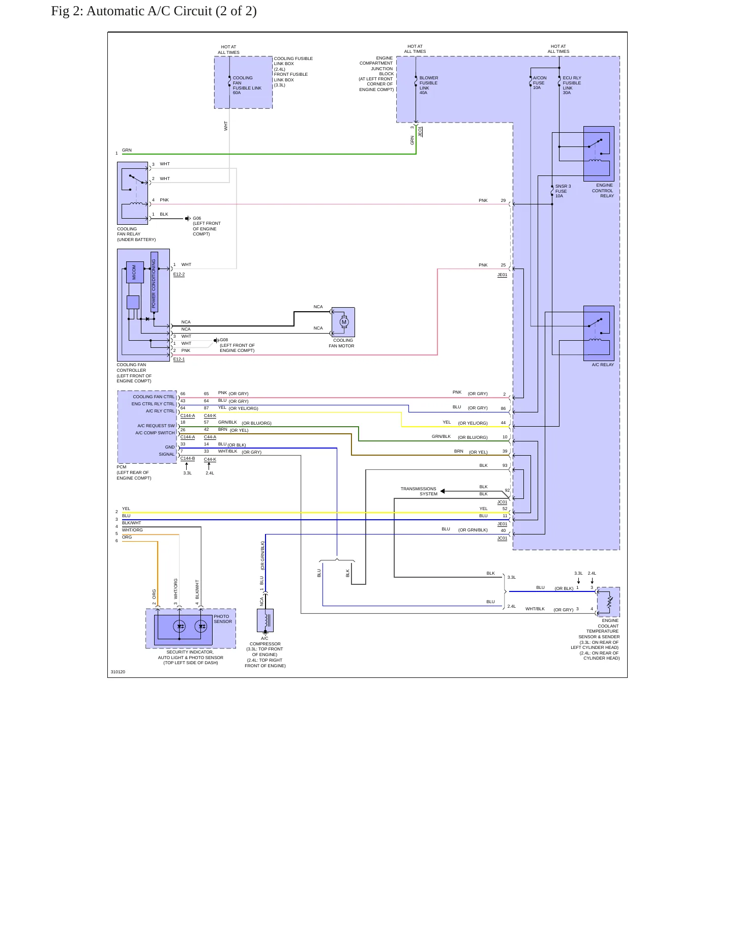
Task: Click the 'WHT/ORG' wire label at line 5
Action: tap(132, 530)
